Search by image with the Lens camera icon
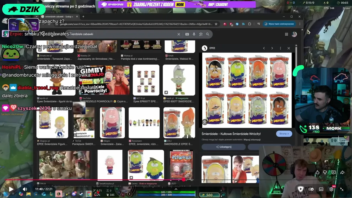352x198 pixels. click(x=201, y=34)
